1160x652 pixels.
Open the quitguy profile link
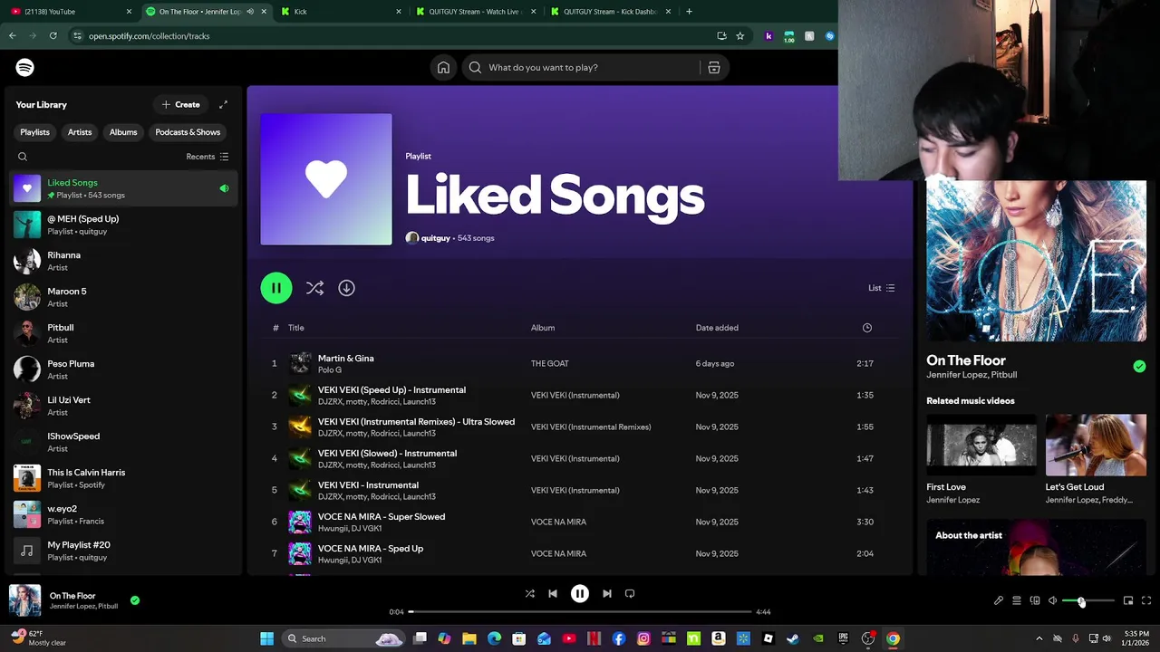tap(436, 238)
